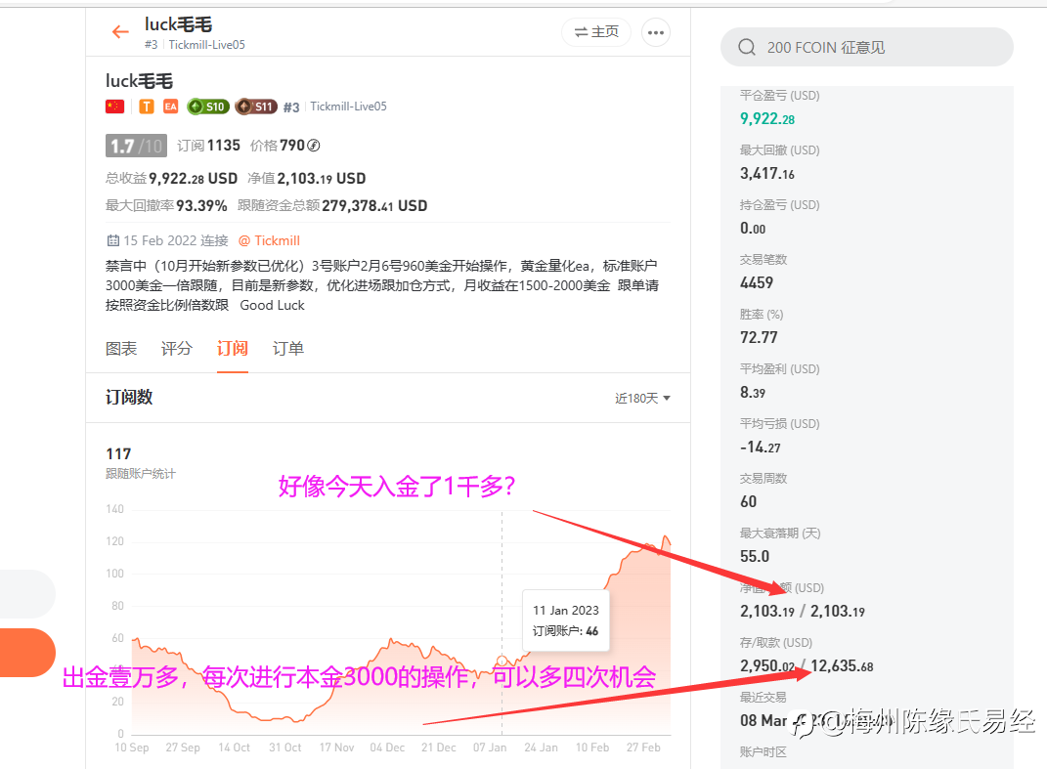Click the #3 Tickmill-Live05 account label in header
Image resolution: width=1047 pixels, height=769 pixels.
195,45
